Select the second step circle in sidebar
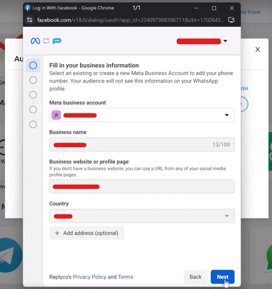272x289 pixels. (x=33, y=80)
